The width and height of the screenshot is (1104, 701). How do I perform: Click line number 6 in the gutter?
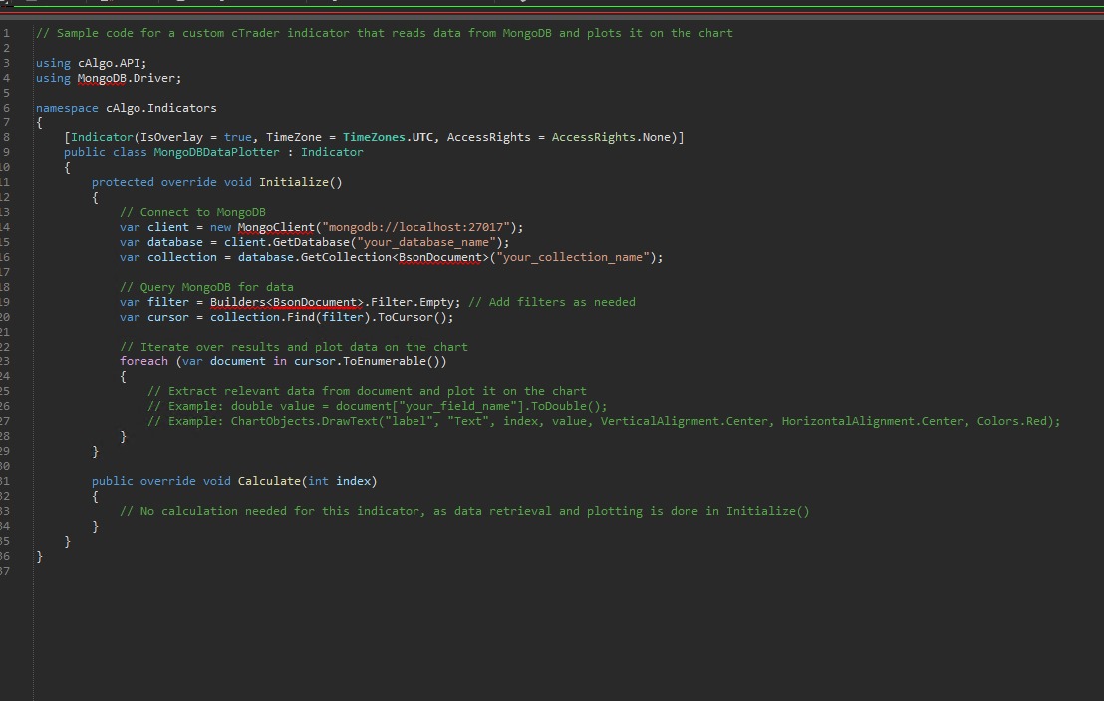pyautogui.click(x=6, y=108)
